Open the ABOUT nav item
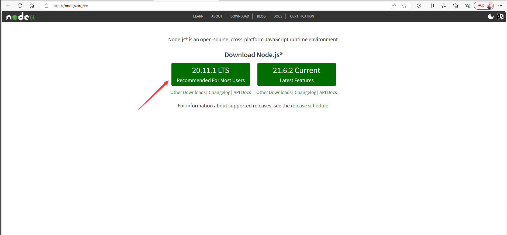The image size is (507, 235). click(x=217, y=16)
